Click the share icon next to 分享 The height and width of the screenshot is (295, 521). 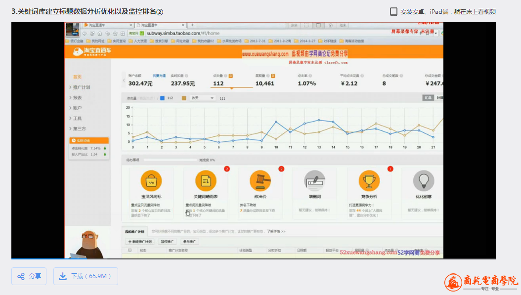21,276
